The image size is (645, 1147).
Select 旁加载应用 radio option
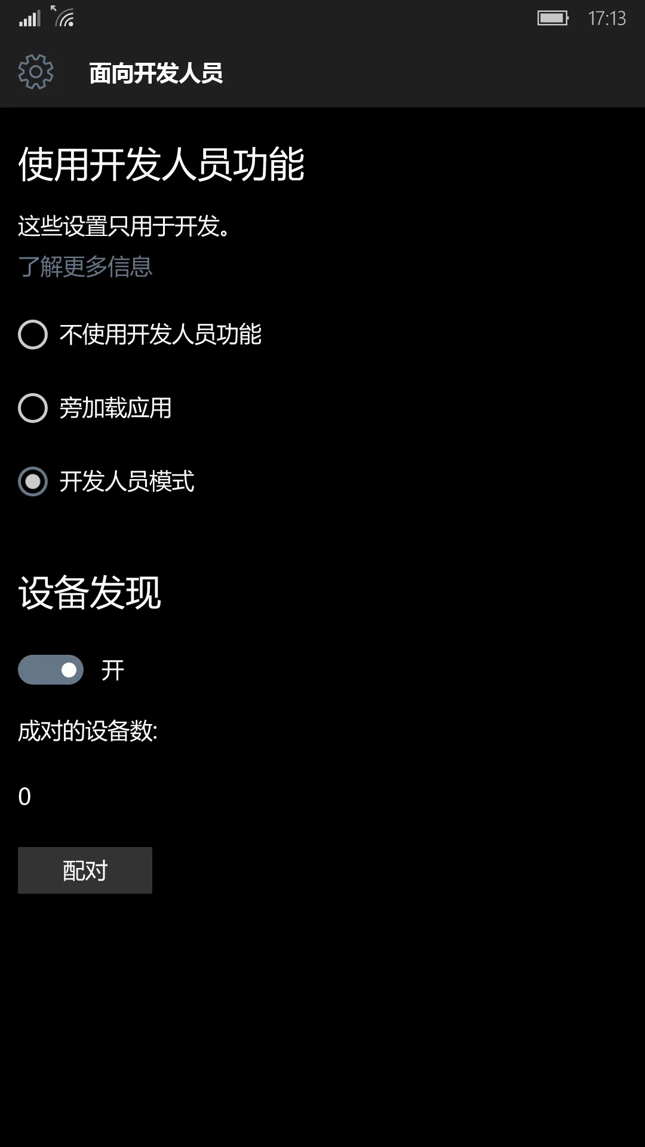(x=95, y=408)
